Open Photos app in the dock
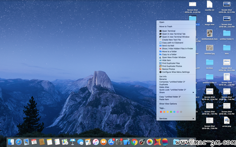The width and height of the screenshot is (236, 147). coord(150,142)
